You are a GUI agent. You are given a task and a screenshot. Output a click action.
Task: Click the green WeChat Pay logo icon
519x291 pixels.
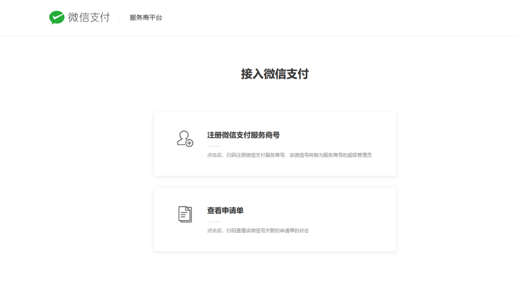tap(57, 17)
